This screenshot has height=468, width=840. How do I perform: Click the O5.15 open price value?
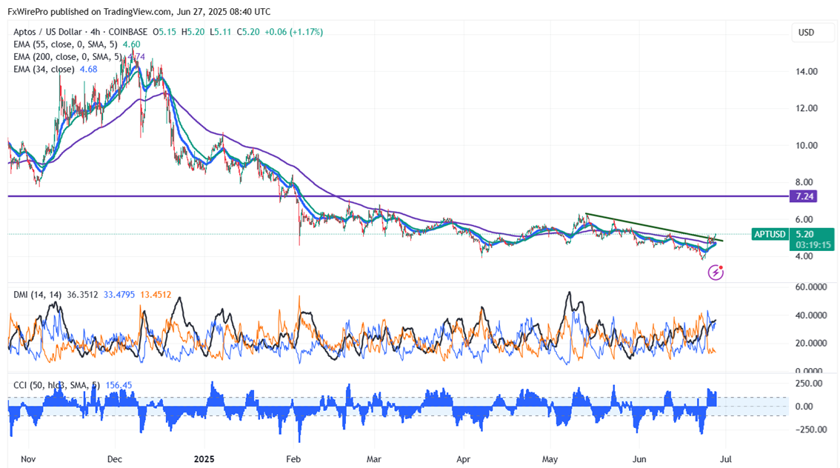(164, 32)
